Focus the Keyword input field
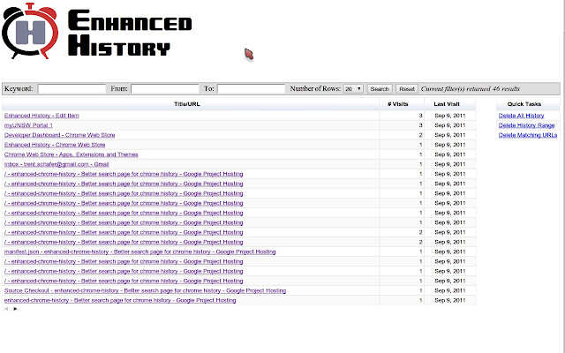Image resolution: width=565 pixels, height=353 pixels. (x=72, y=88)
